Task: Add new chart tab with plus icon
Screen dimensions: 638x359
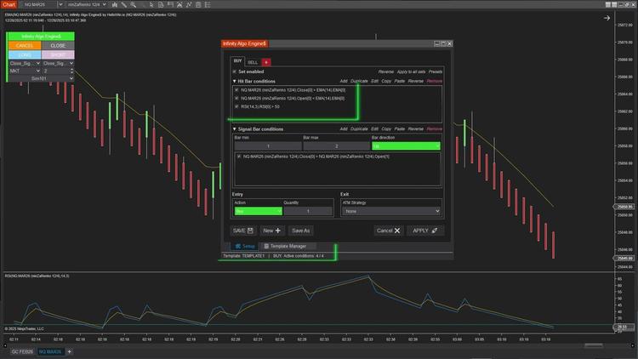Action: click(x=69, y=351)
